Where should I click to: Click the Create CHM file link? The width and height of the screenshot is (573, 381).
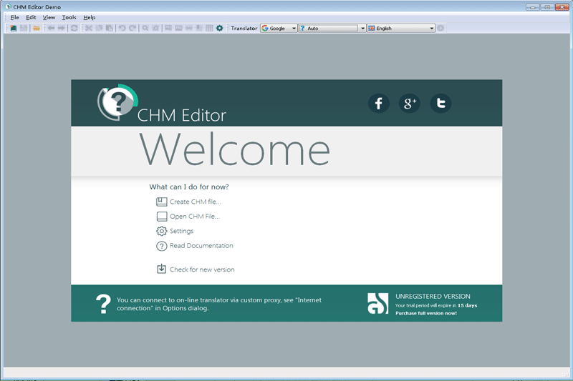point(195,202)
